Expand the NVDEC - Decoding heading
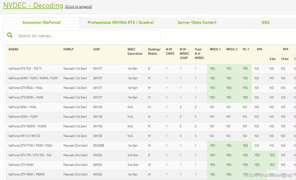Image resolution: width=296 pixels, height=180 pixels. point(33,5)
